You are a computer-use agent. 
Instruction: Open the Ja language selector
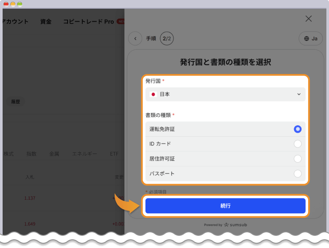[x=311, y=39]
